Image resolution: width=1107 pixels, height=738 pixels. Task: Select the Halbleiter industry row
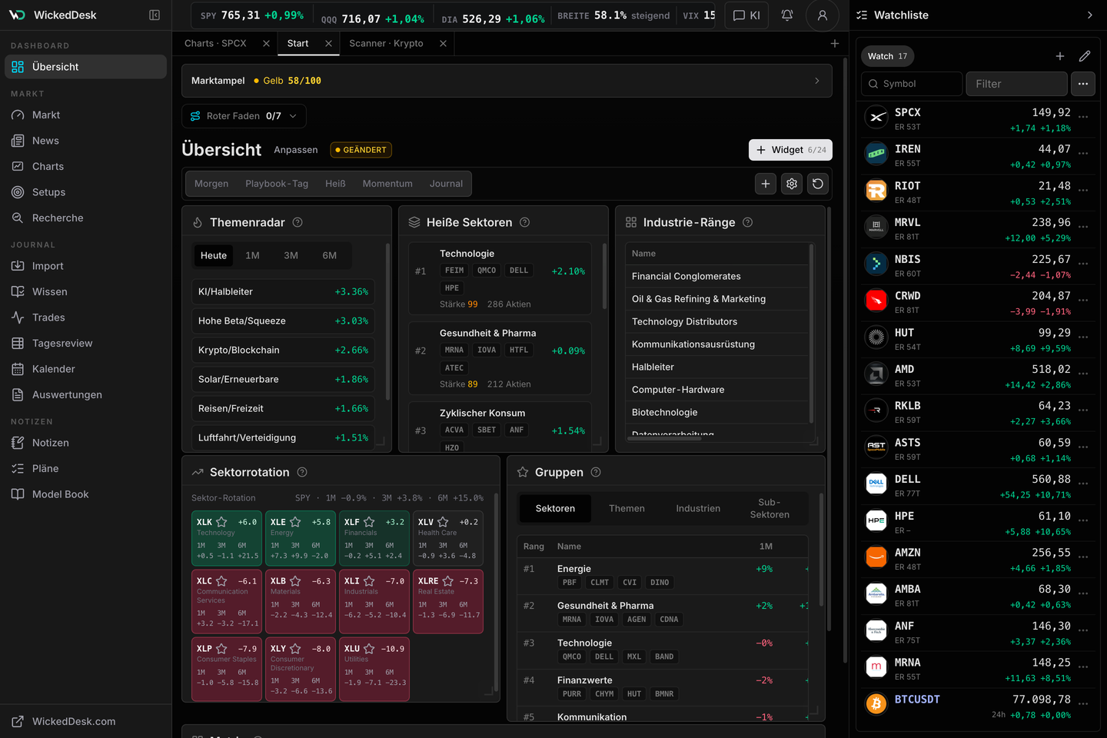click(x=717, y=367)
